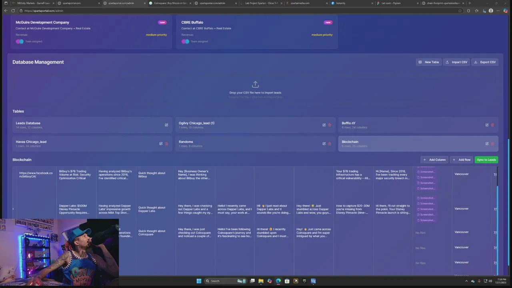The width and height of the screenshot is (512, 288).
Task: Click the green Sync to Leads button
Action: [x=486, y=160]
